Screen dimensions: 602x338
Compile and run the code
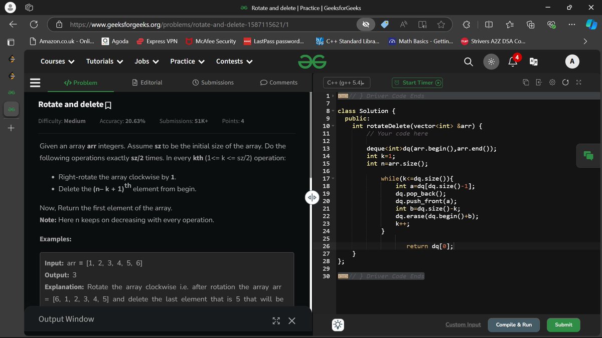point(514,324)
